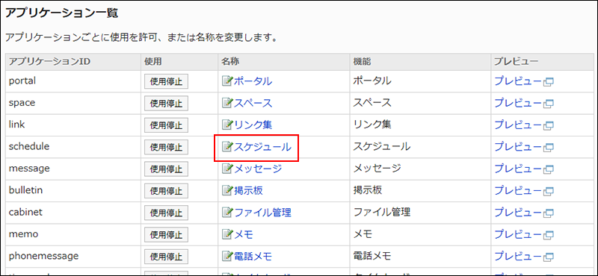Click the edit icon beside ファイル管理

click(x=227, y=212)
